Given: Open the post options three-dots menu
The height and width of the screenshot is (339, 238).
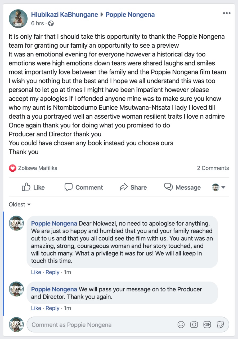Looking at the screenshot, I should pyautogui.click(x=227, y=14).
